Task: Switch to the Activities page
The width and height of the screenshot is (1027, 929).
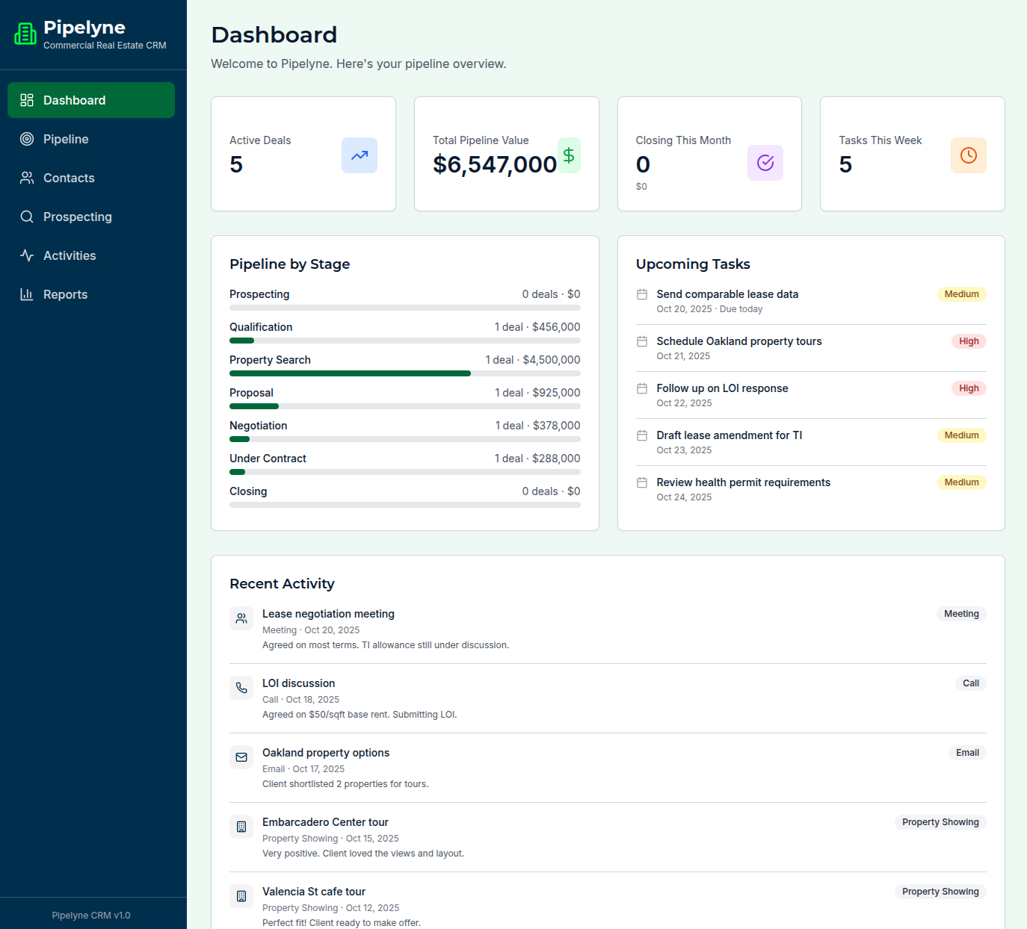Action: (x=70, y=255)
